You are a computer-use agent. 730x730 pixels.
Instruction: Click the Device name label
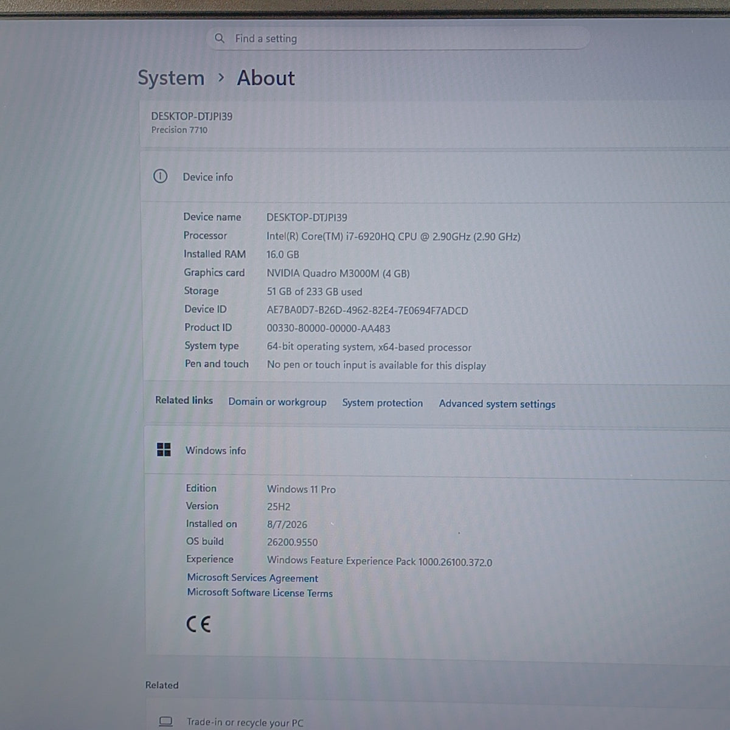(x=212, y=217)
